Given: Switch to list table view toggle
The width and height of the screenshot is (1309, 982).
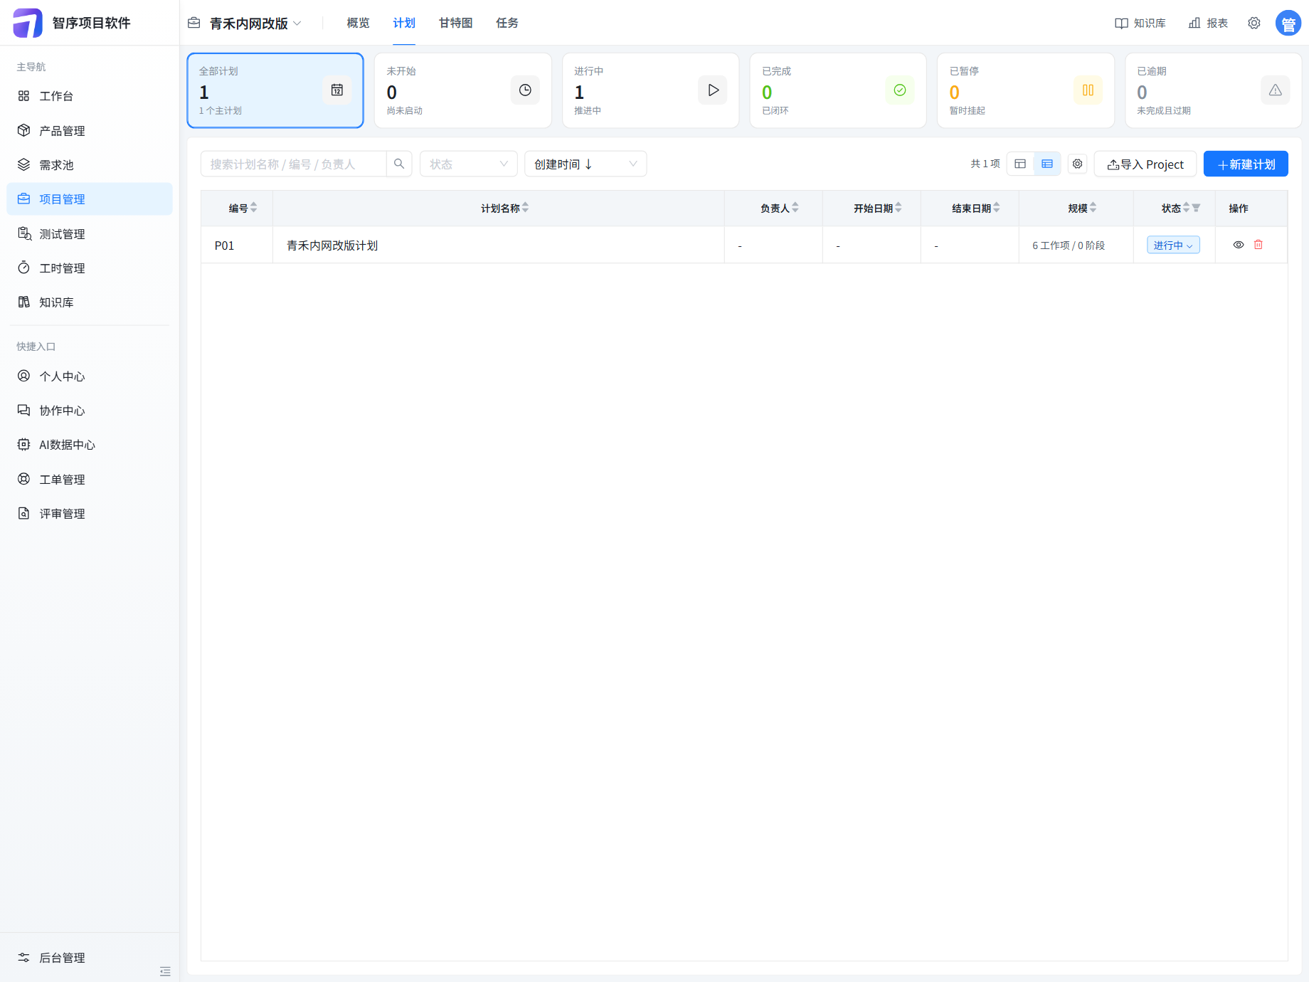Looking at the screenshot, I should click(1047, 164).
